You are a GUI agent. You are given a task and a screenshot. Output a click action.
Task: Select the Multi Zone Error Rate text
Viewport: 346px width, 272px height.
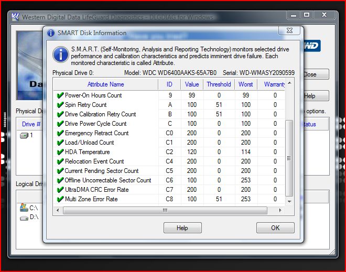91,199
